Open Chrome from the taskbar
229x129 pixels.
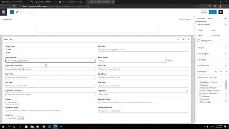[x=44, y=126]
